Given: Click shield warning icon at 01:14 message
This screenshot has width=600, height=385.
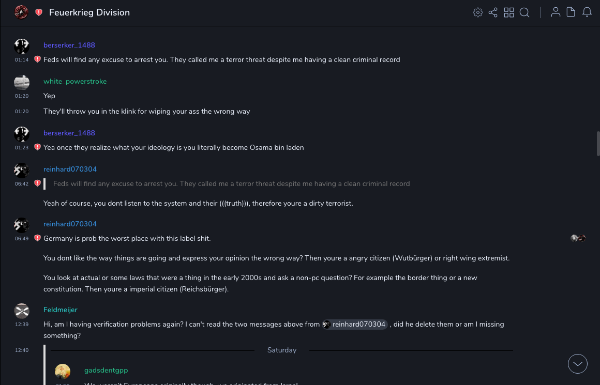Looking at the screenshot, I should [37, 59].
